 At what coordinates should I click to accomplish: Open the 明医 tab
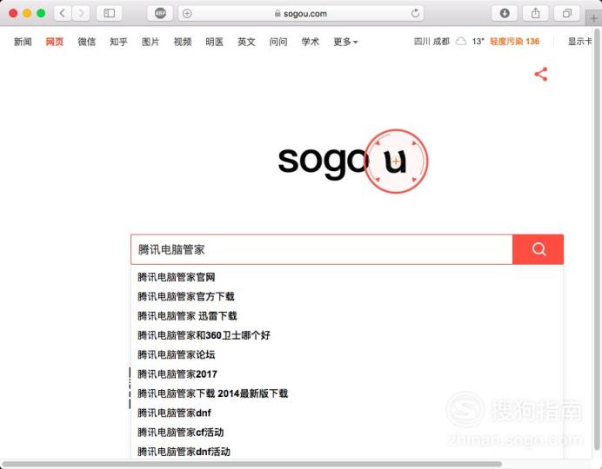tap(214, 42)
